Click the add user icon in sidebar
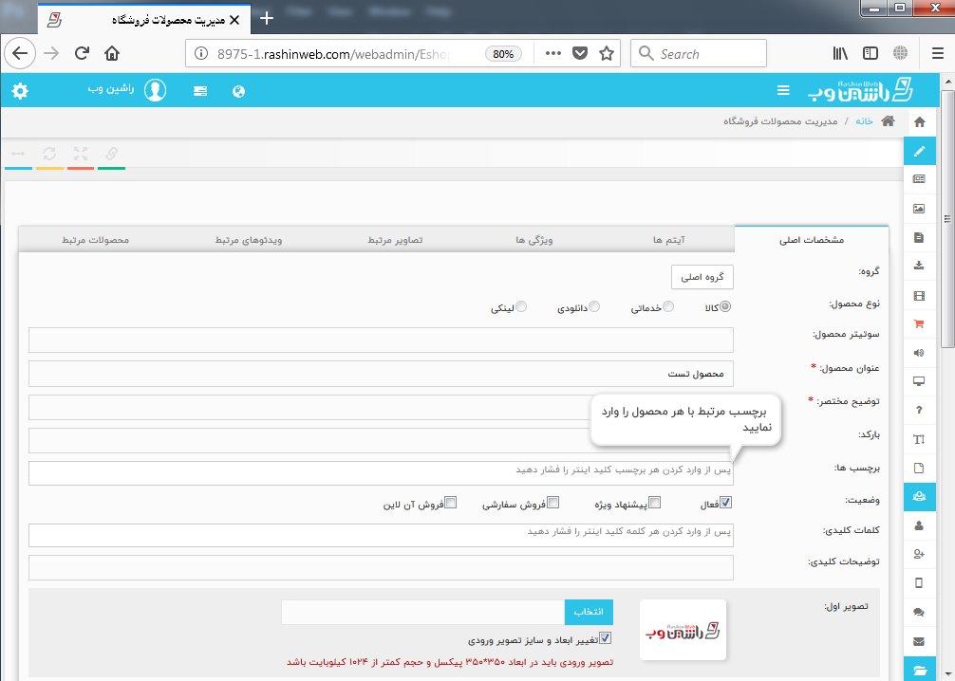Viewport: 955px width, 681px height. (x=919, y=554)
